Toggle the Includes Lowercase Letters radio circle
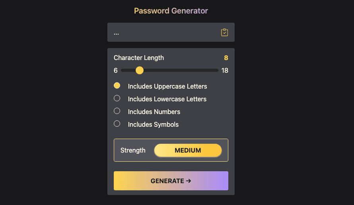This screenshot has height=205, width=354. point(117,99)
